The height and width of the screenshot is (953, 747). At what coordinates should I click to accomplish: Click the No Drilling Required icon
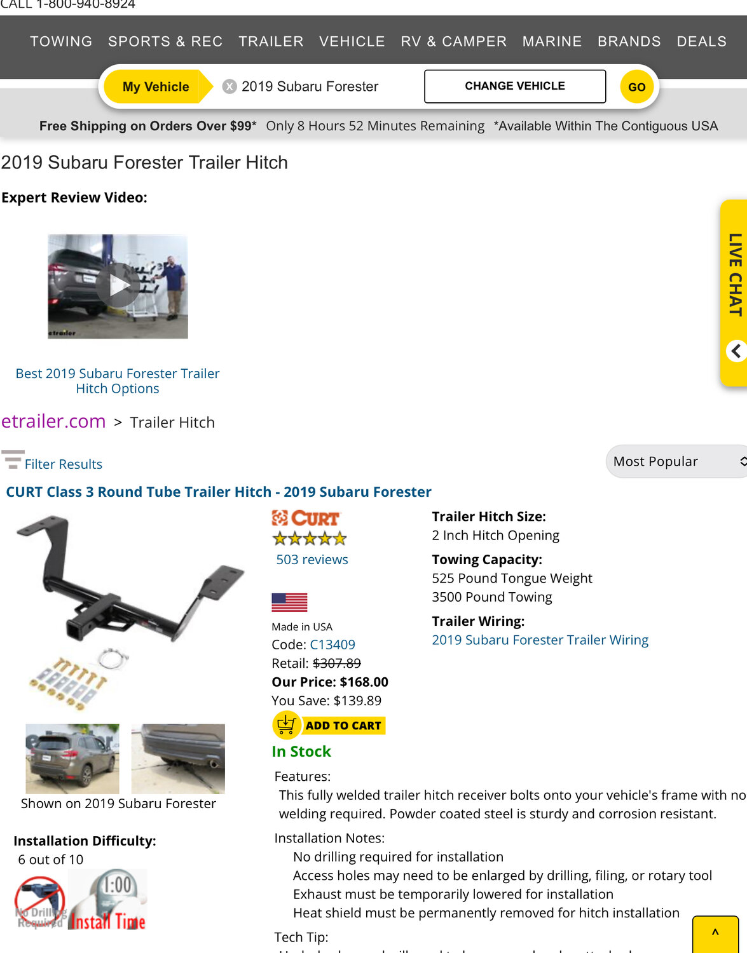tap(40, 902)
